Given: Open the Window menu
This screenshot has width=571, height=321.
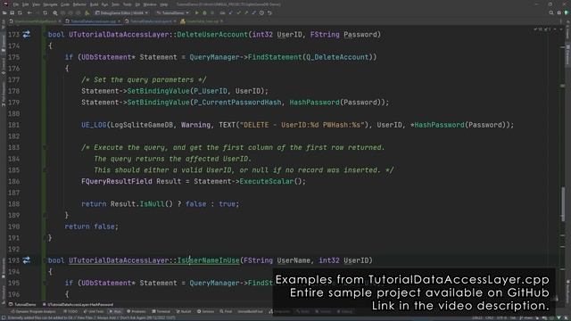Looking at the screenshot, I should [x=150, y=4].
